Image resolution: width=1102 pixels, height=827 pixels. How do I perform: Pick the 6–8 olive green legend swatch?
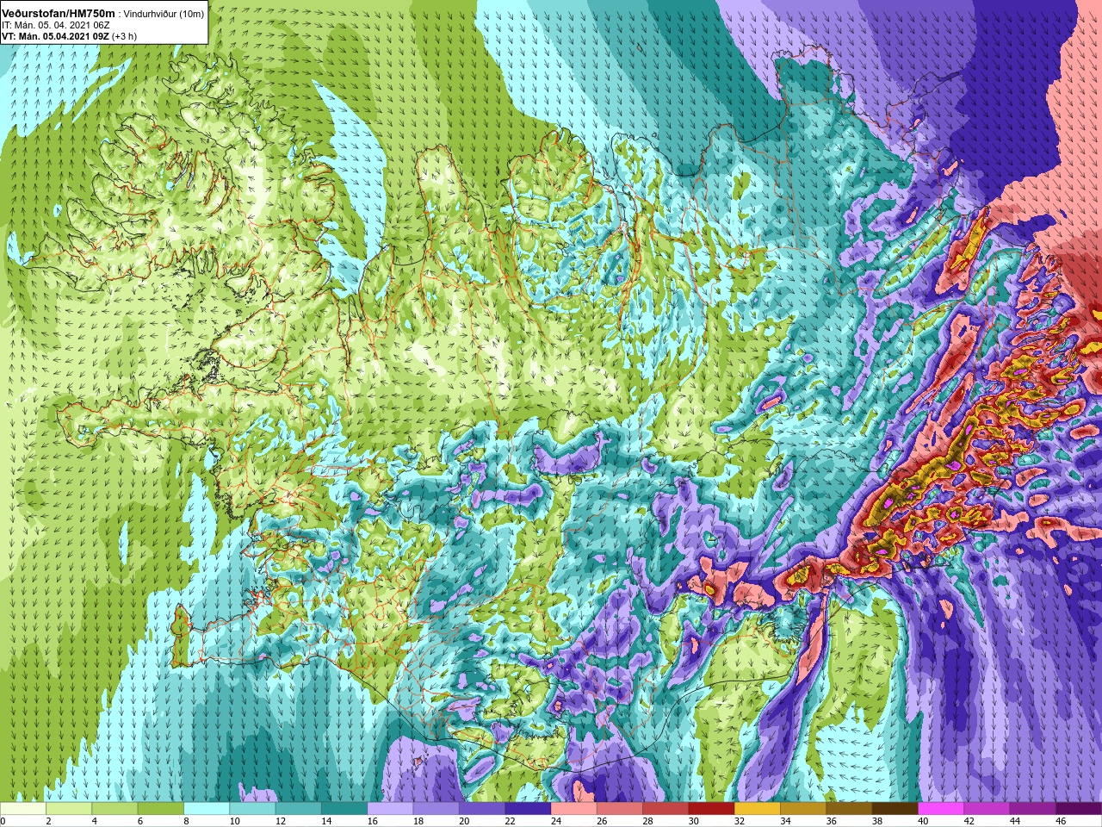point(161,809)
